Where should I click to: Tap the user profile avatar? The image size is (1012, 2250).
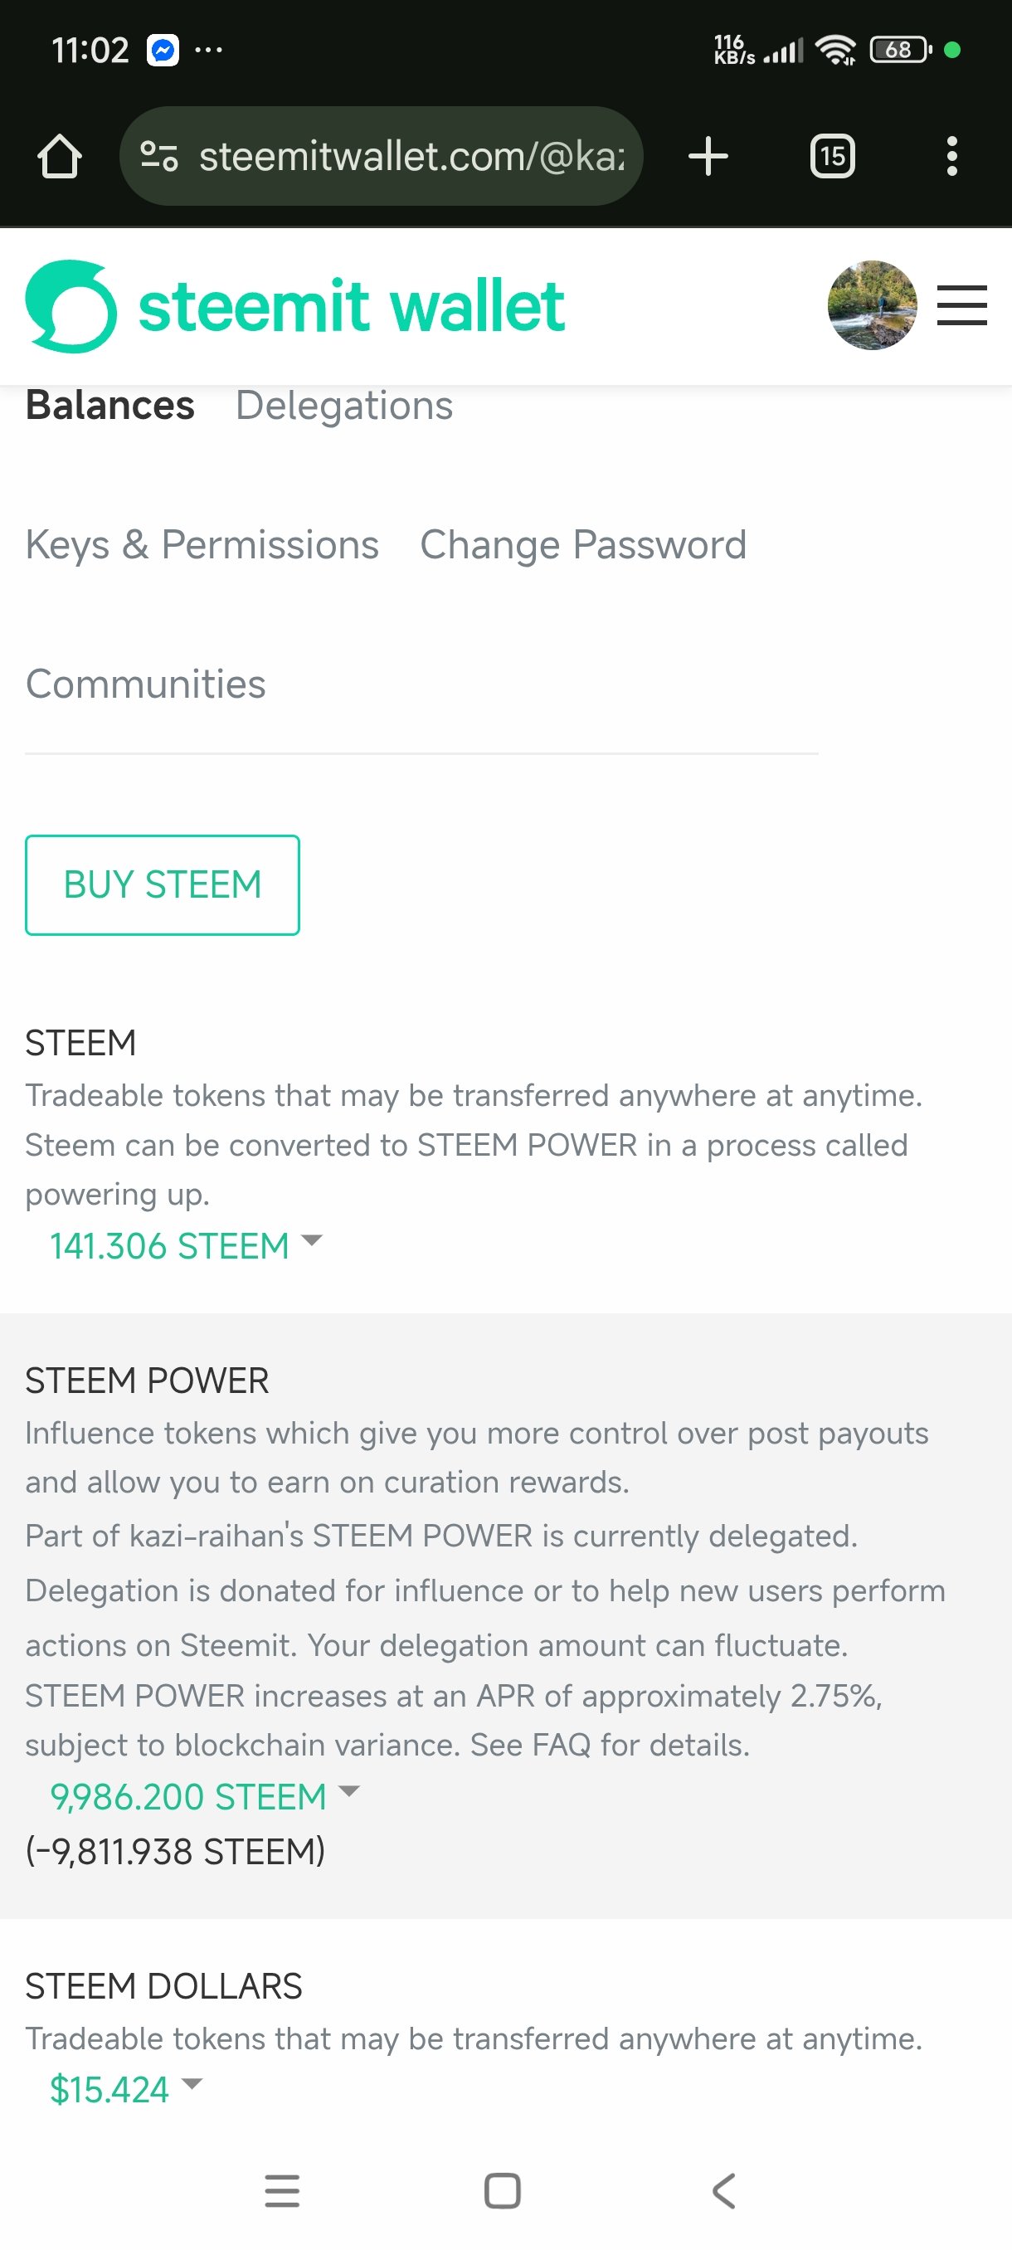873,305
